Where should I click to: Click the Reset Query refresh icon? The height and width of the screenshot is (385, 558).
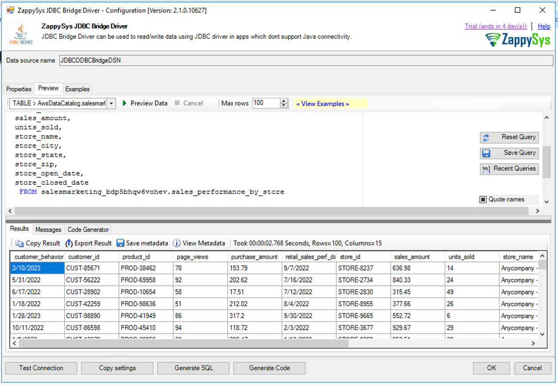(x=485, y=137)
